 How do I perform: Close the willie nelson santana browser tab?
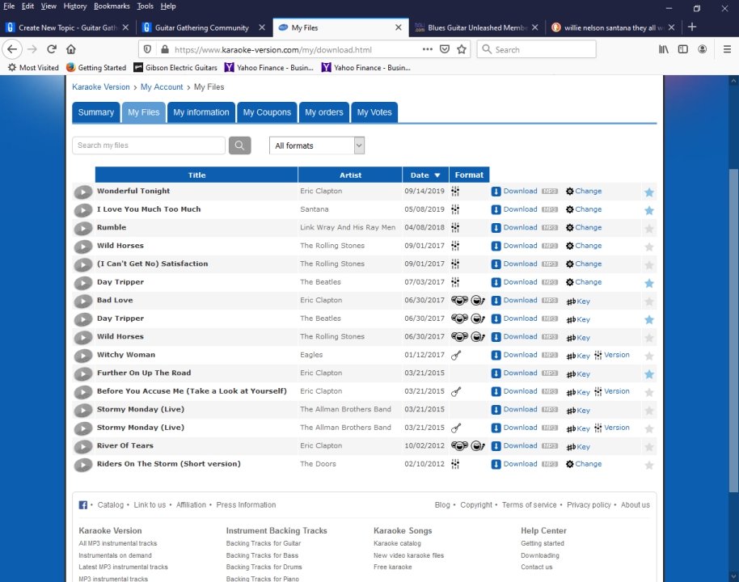672,27
